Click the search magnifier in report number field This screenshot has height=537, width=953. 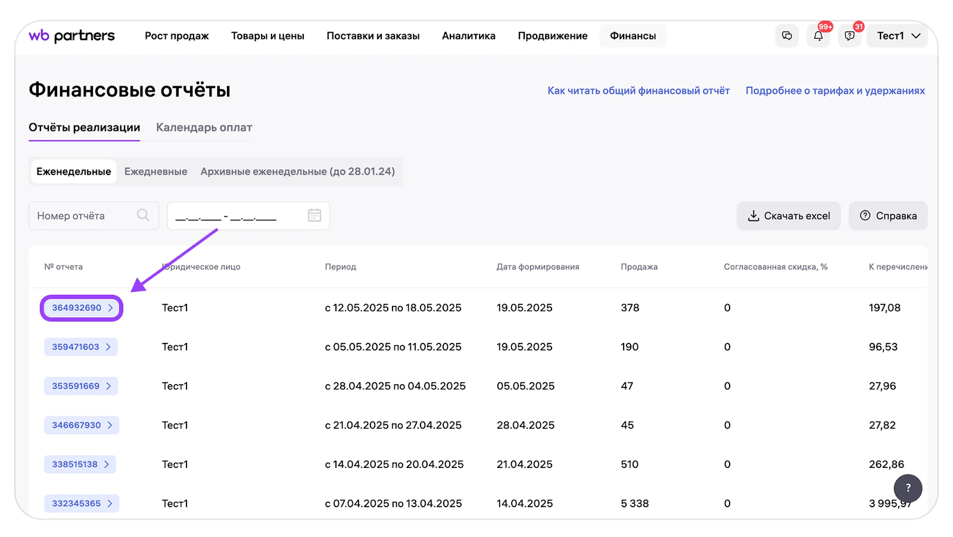[143, 216]
